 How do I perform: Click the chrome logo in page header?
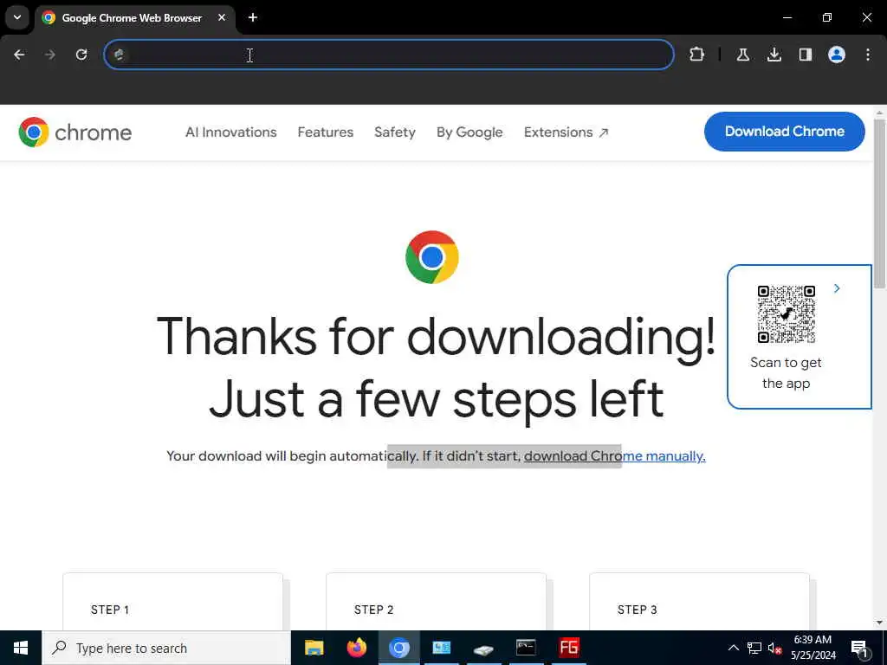pyautogui.click(x=75, y=132)
